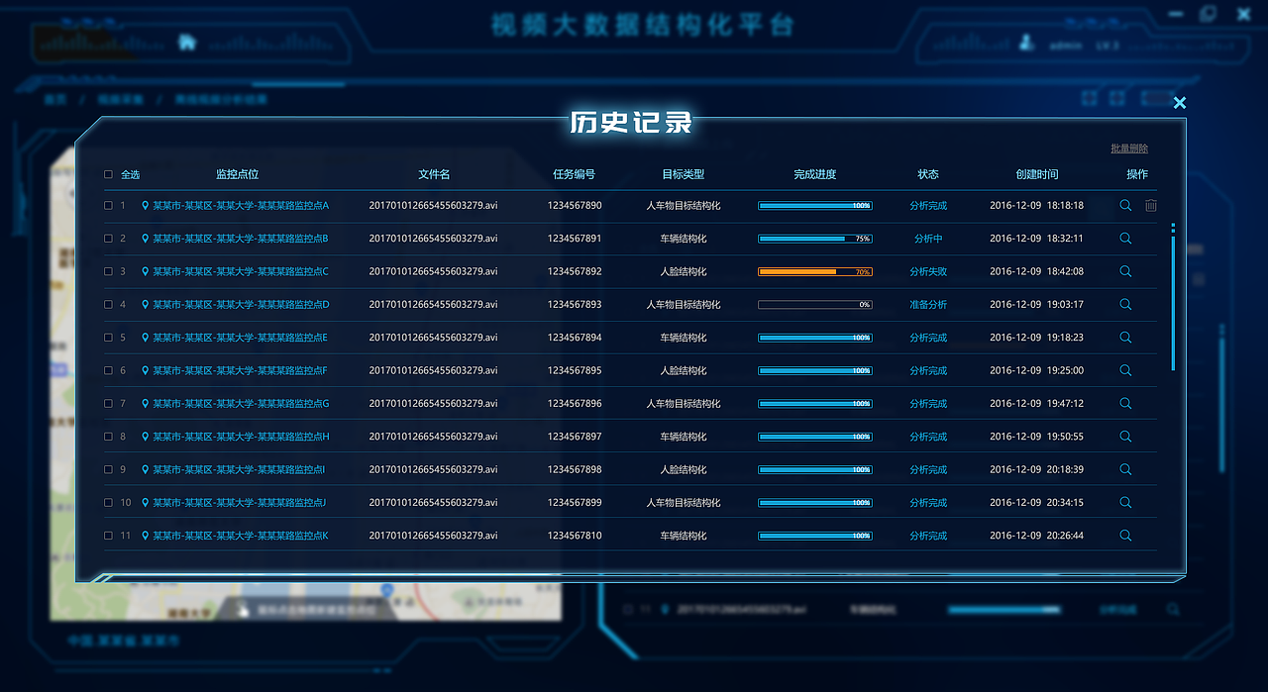Delete row 1 using the trash icon
This screenshot has width=1268, height=692.
(1151, 205)
